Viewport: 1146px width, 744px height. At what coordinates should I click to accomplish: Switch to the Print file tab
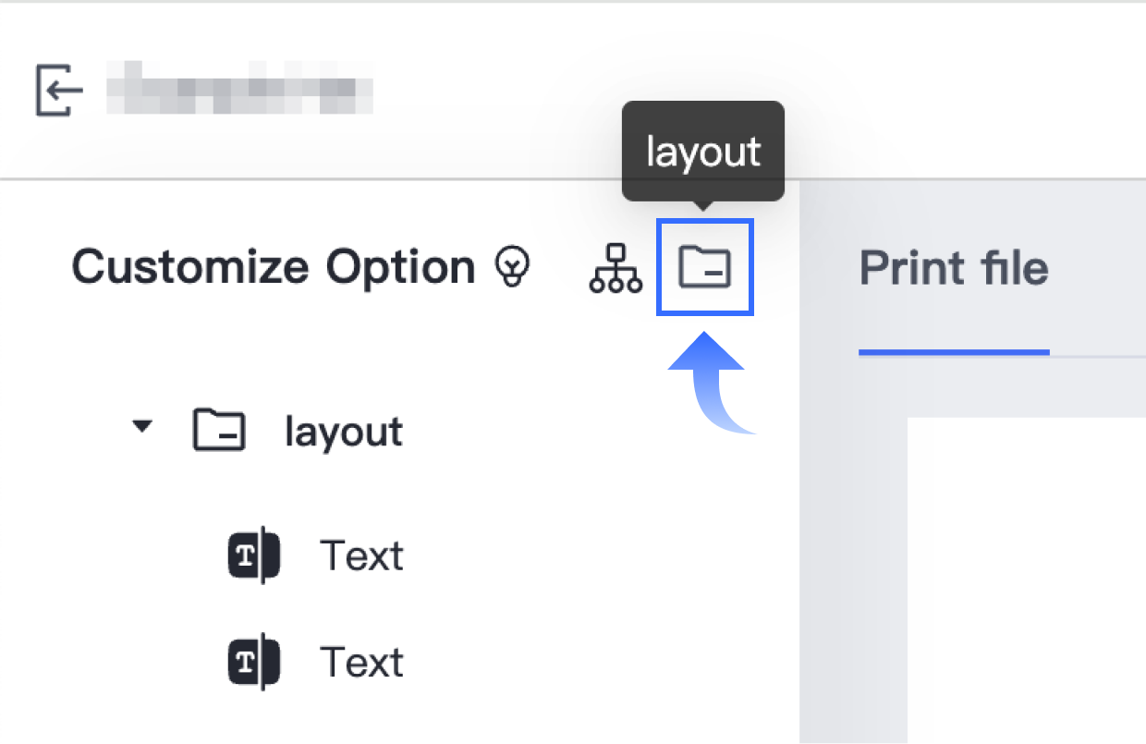[x=954, y=269]
